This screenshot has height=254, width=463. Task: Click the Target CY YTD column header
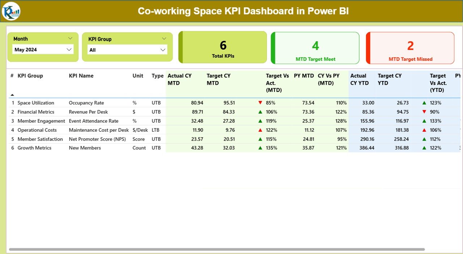coord(390,79)
